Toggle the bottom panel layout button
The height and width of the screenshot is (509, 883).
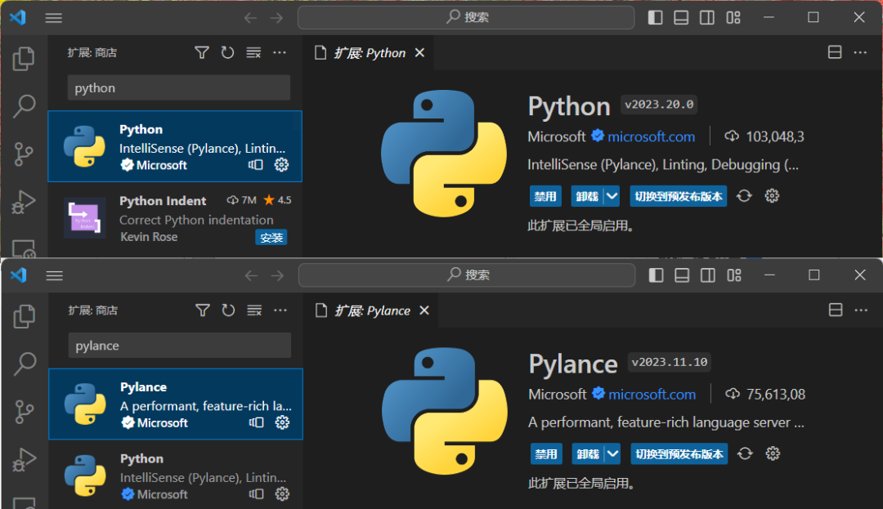pos(681,17)
